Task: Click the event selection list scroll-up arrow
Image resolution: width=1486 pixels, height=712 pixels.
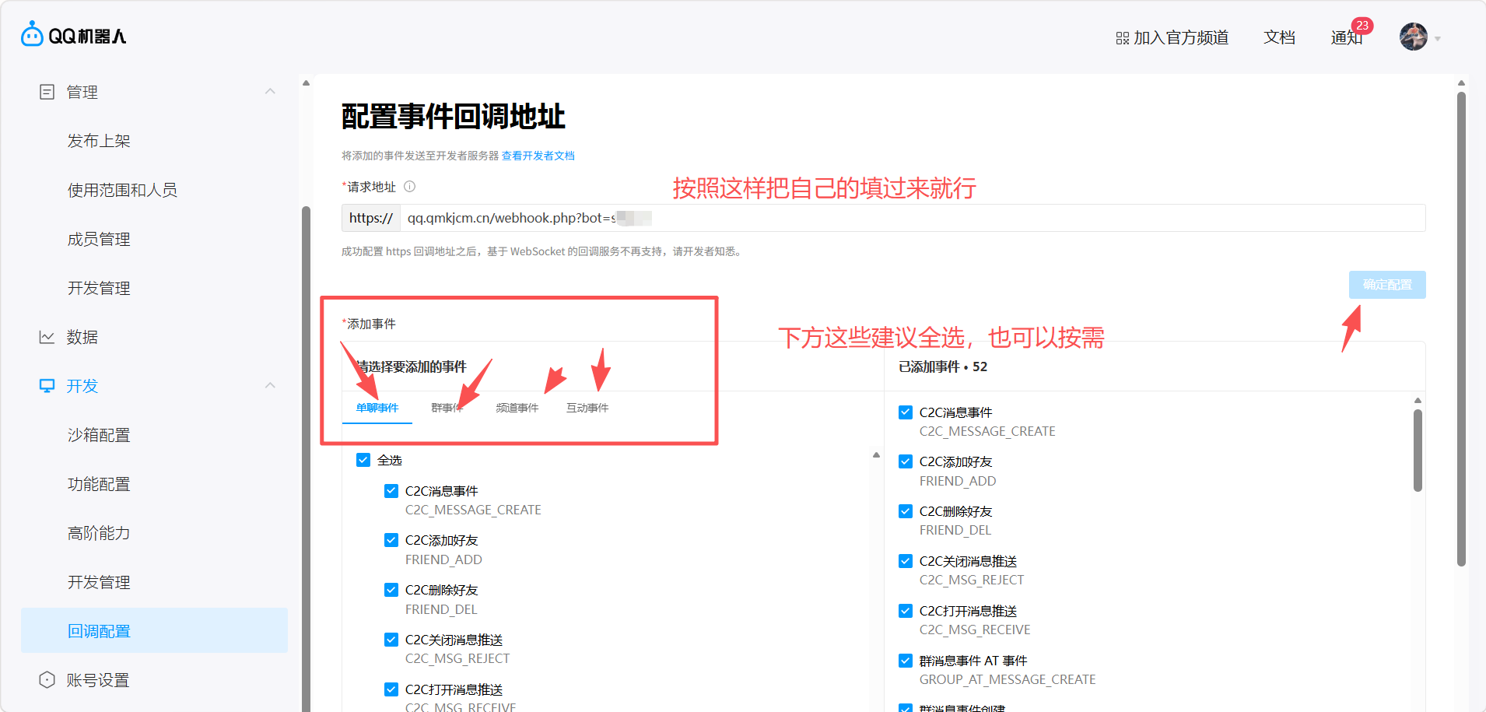Action: click(876, 454)
